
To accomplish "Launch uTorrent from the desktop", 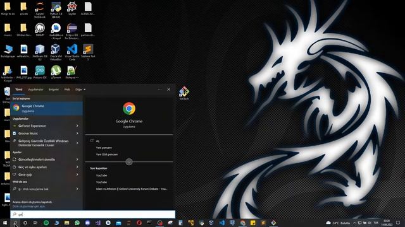I will click(56, 72).
